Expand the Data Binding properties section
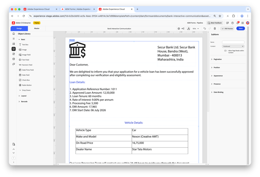 pos(217,92)
